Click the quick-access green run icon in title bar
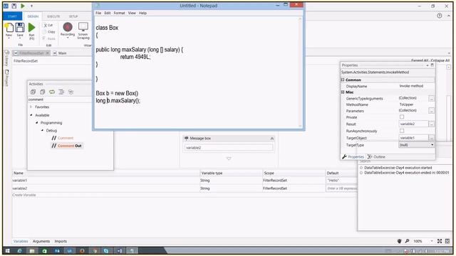Image resolution: width=456 pixels, height=256 pixels. [23, 6]
